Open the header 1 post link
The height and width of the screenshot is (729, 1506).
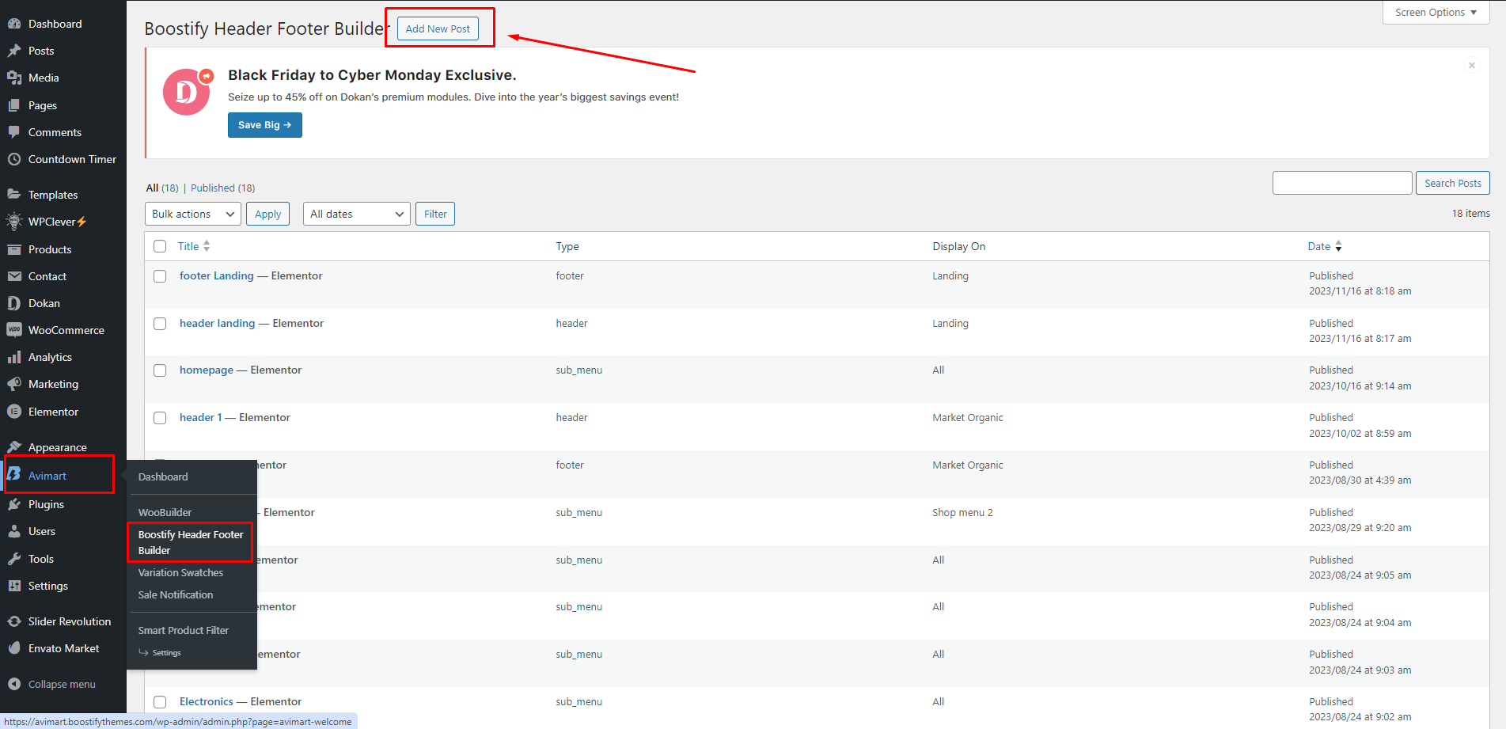click(201, 417)
